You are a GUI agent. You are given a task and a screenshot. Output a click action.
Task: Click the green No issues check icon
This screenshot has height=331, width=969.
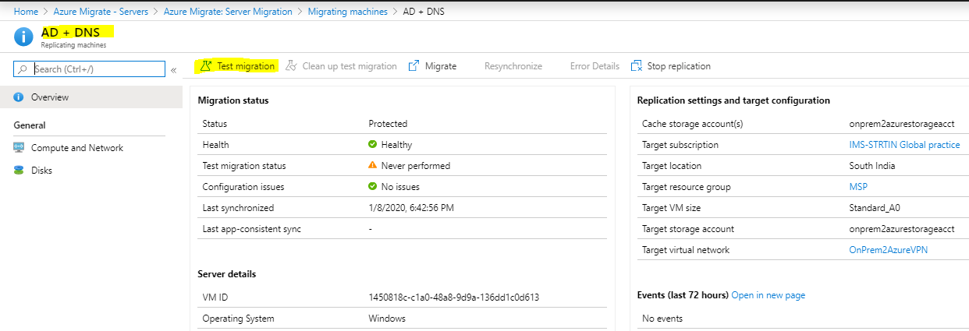(x=373, y=187)
